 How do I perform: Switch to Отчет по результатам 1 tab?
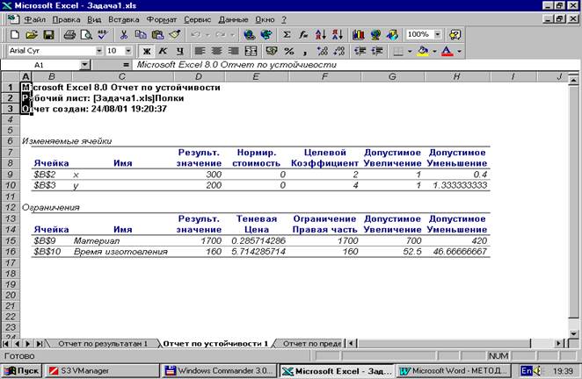103,343
